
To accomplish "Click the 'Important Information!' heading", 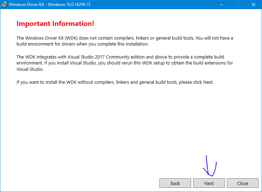I will [x=55, y=24].
